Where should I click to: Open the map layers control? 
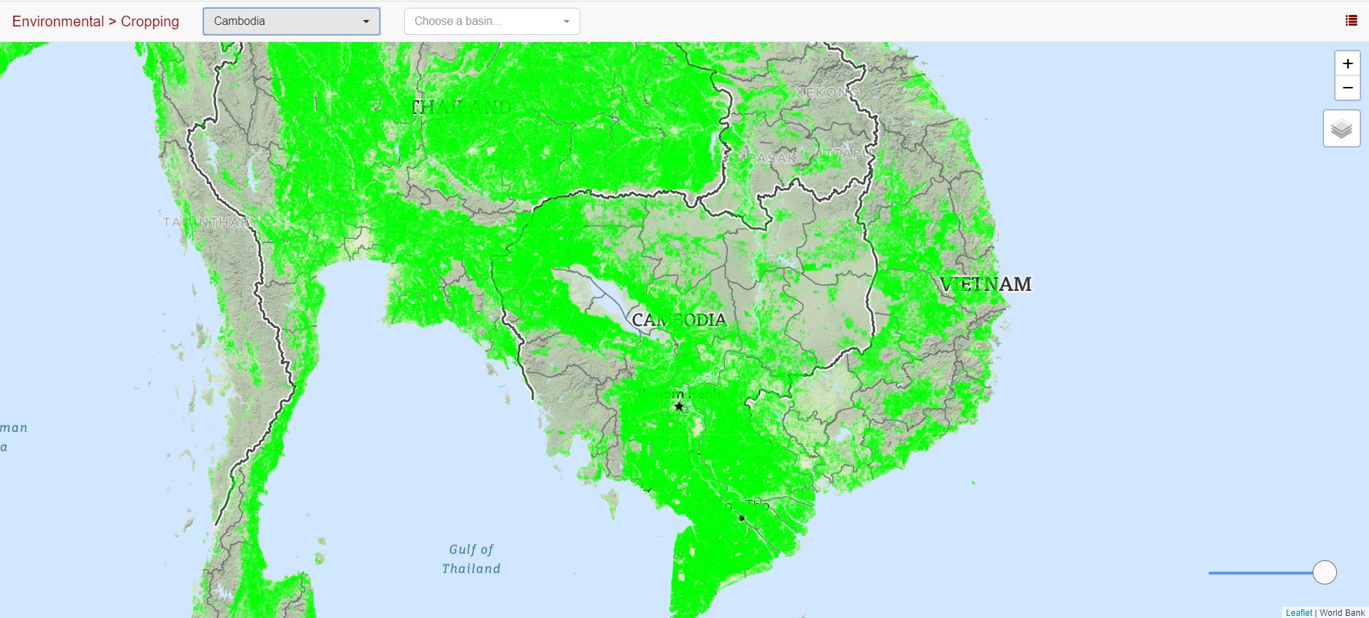click(x=1341, y=129)
